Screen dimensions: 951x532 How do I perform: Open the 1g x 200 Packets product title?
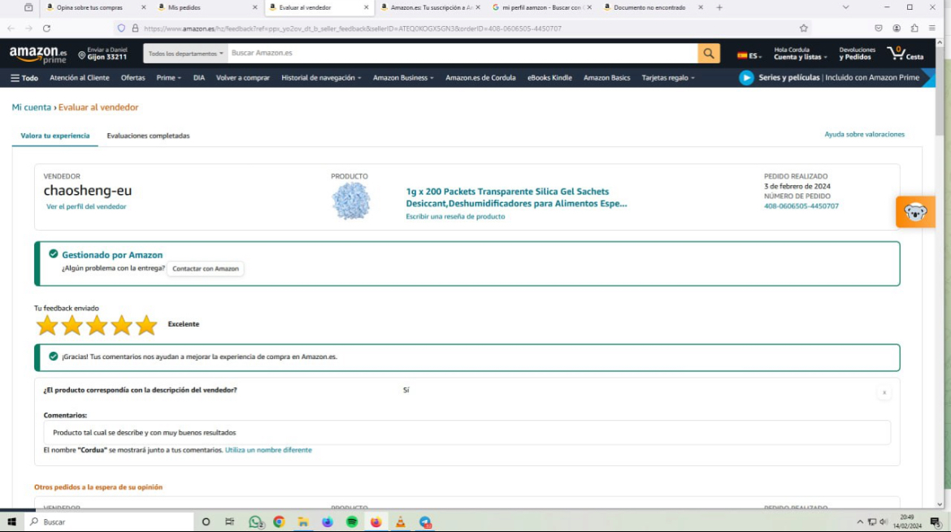click(516, 197)
